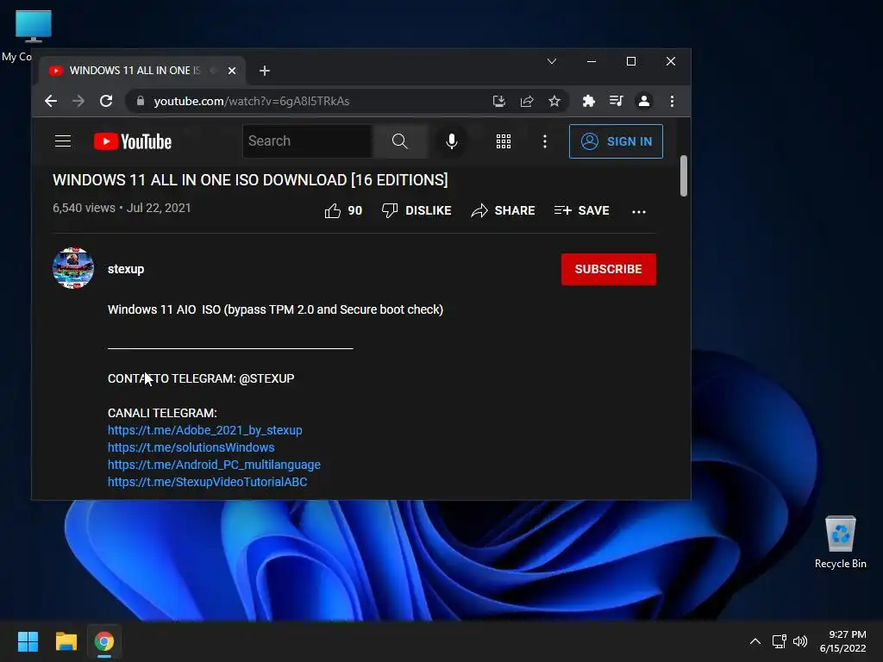
Task: Open YouTube hamburger guide menu
Action: pyautogui.click(x=62, y=141)
